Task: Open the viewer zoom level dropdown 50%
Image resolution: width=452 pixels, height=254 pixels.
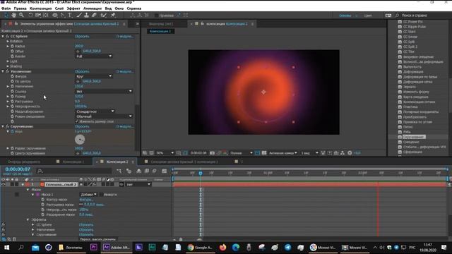Action: [165, 153]
